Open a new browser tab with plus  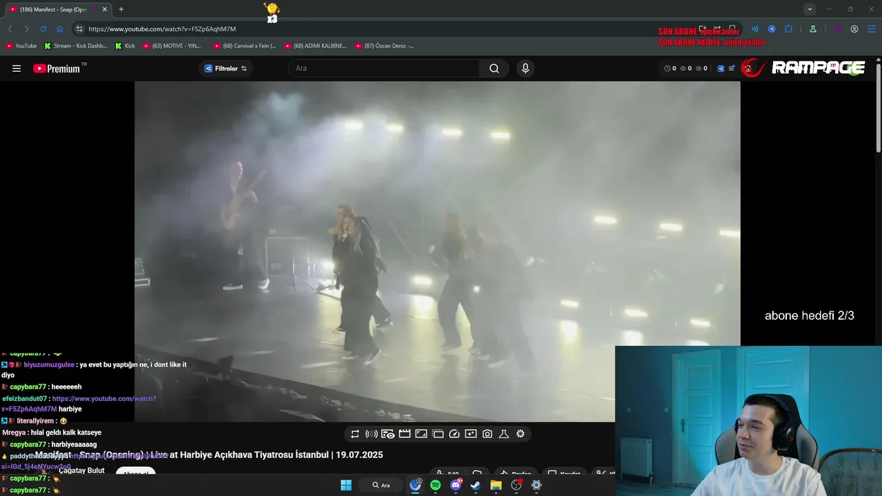121,10
